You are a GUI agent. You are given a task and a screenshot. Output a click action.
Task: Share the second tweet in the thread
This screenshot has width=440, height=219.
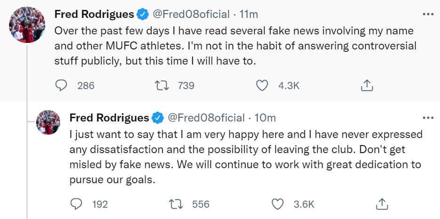(382, 204)
